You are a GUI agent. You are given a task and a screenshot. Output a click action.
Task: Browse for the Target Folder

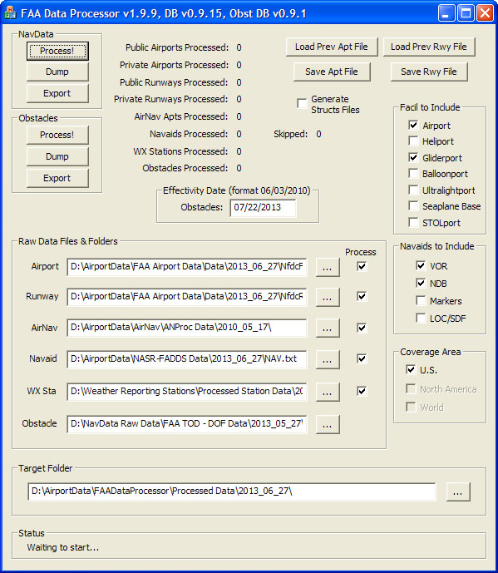click(458, 492)
